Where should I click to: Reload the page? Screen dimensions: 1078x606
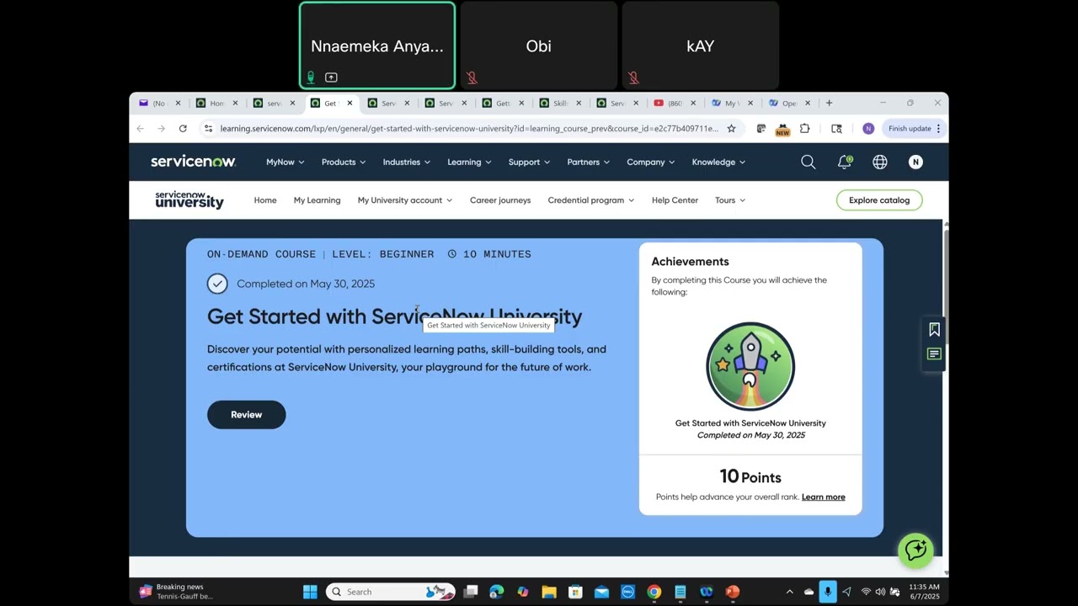pyautogui.click(x=183, y=129)
